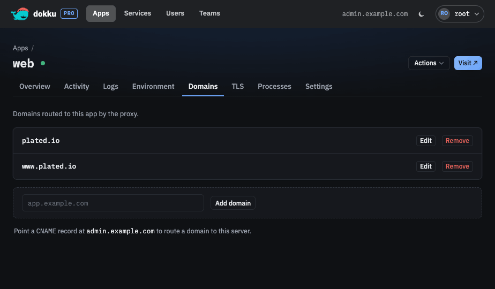
Task: Open the Logs tab
Action: [x=110, y=87]
